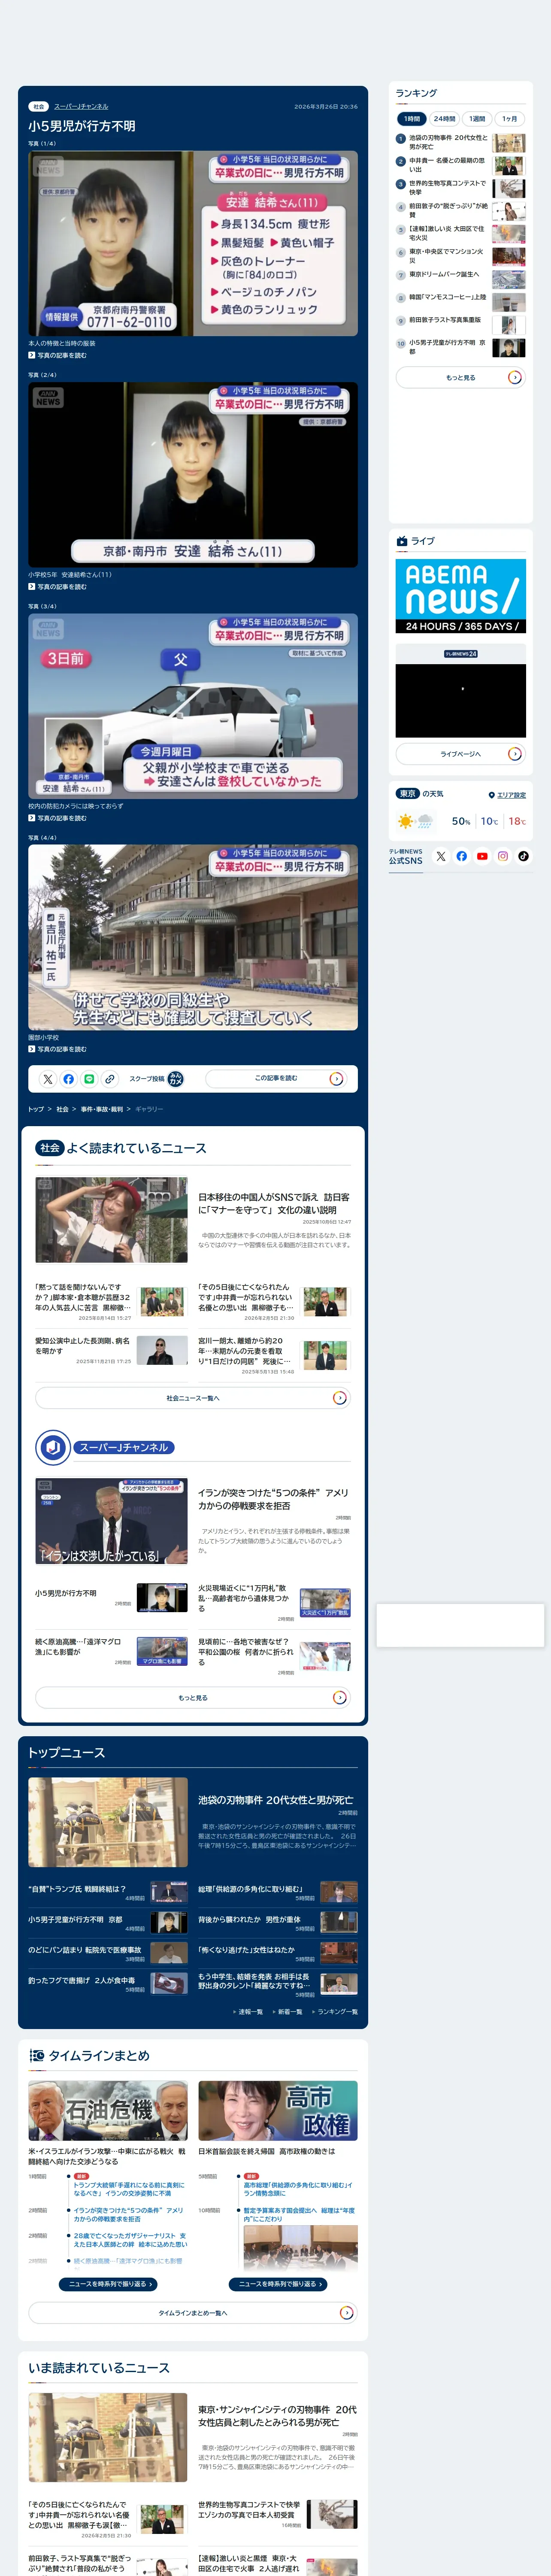The image size is (551, 2576).
Task: Open gallery photo 3/4 with the car illustration
Action: (x=193, y=706)
